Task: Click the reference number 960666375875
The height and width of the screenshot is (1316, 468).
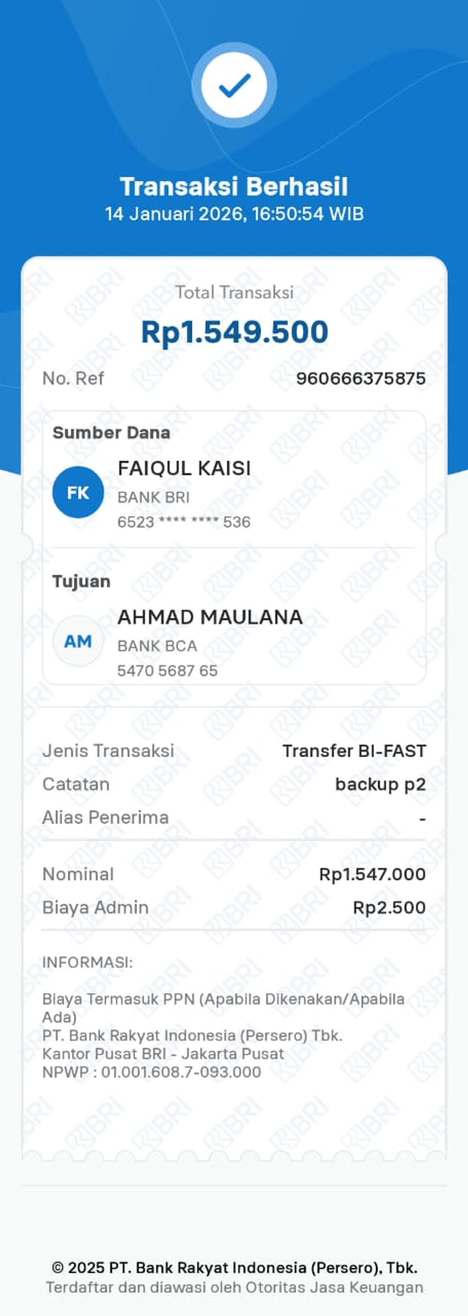Action: click(x=360, y=378)
